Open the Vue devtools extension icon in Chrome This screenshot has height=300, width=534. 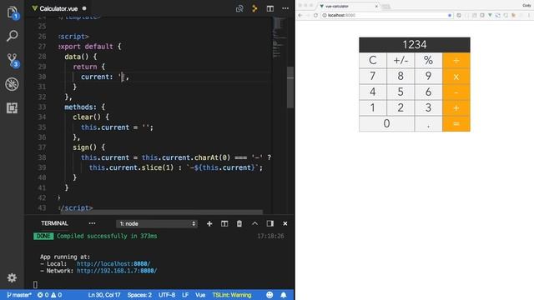point(490,15)
